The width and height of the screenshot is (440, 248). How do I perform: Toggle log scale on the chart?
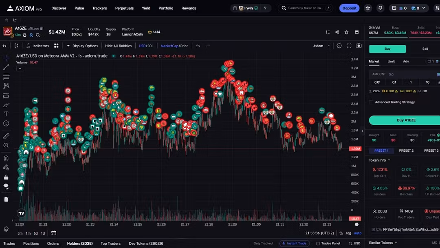click(x=348, y=233)
